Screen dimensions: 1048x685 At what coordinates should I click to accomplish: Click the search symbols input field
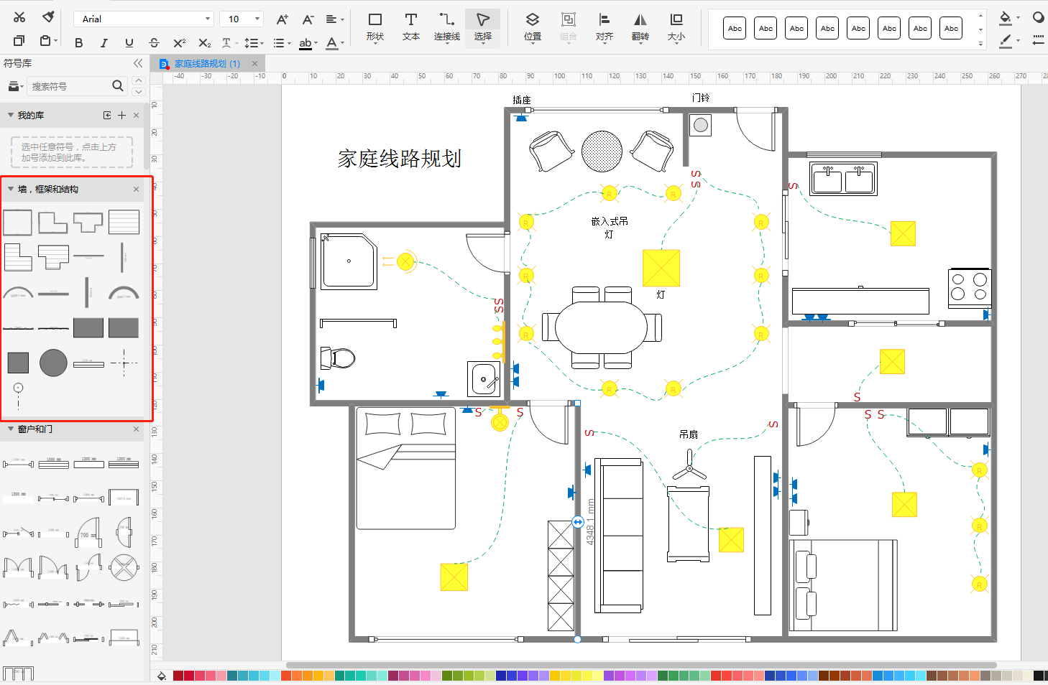pyautogui.click(x=68, y=87)
